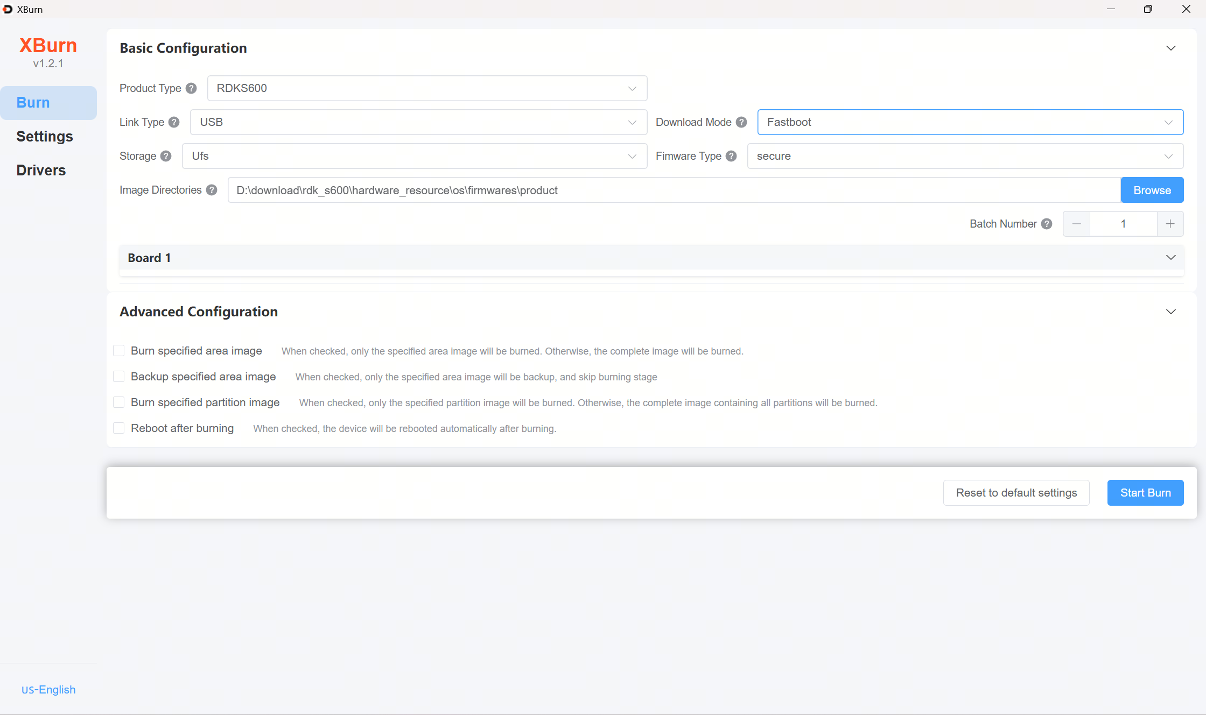Check Burn specified partition image

click(119, 402)
